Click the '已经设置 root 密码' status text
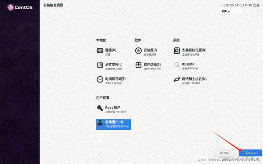This screenshot has height=164, width=263. (115, 112)
